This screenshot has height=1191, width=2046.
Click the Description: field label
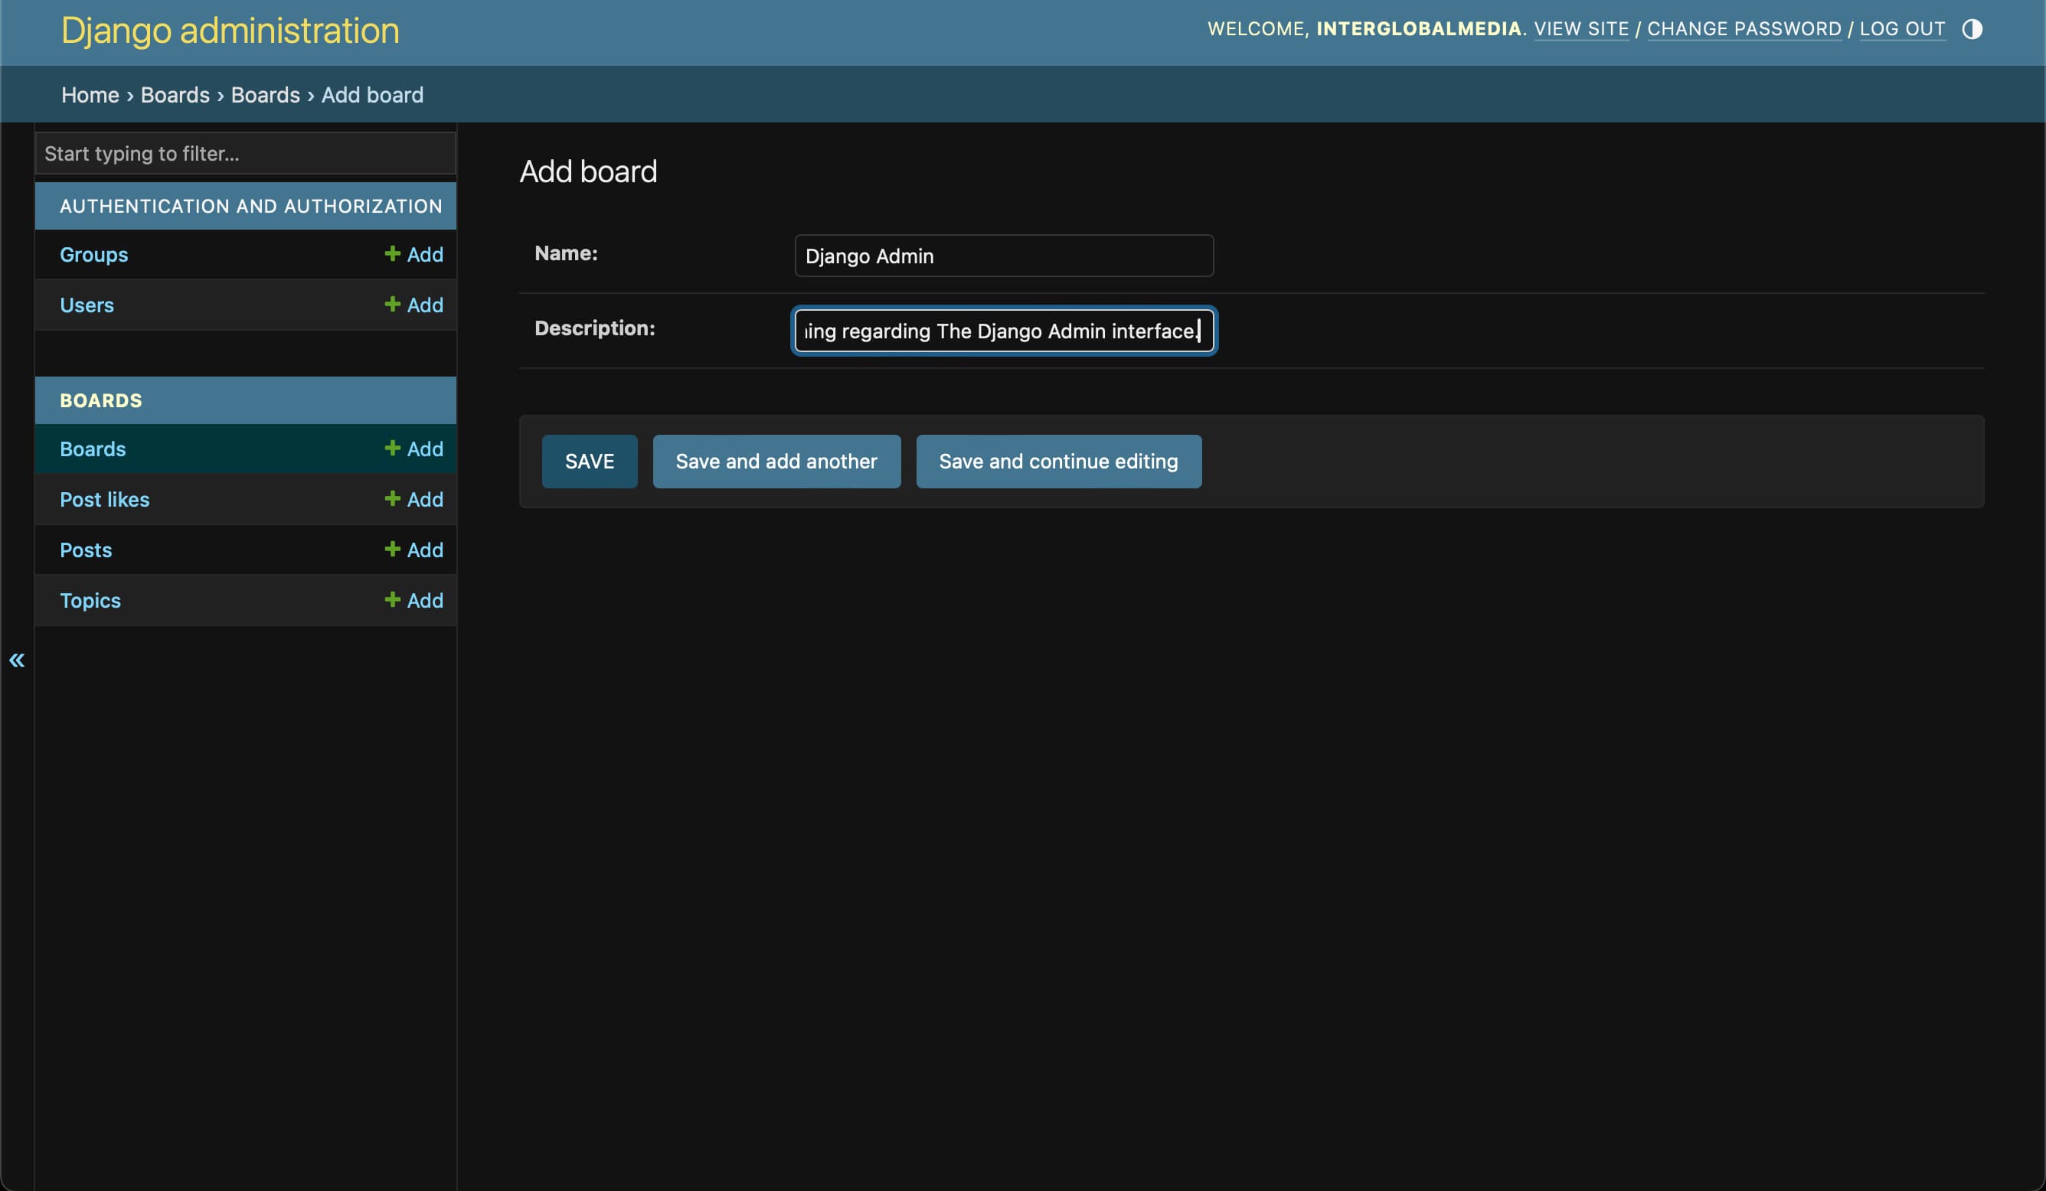coord(594,328)
